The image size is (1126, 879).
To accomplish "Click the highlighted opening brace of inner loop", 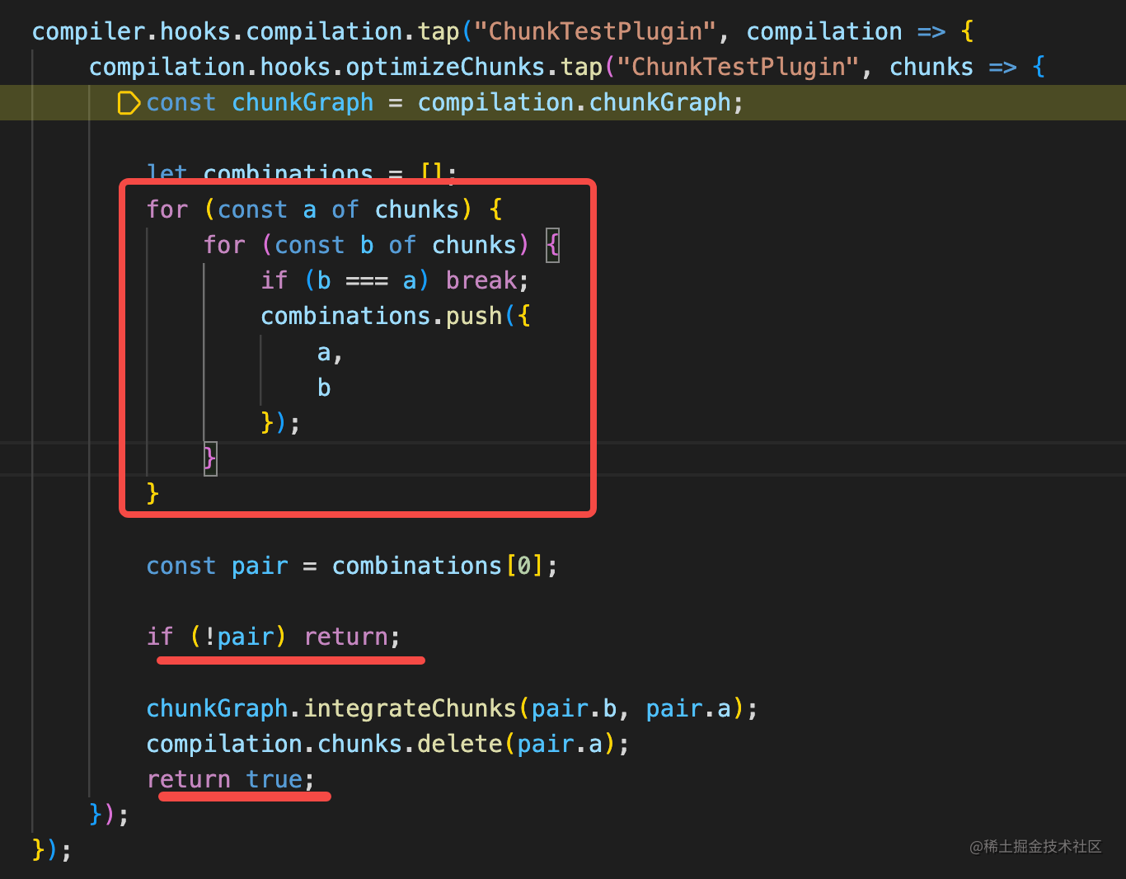I will tap(552, 246).
